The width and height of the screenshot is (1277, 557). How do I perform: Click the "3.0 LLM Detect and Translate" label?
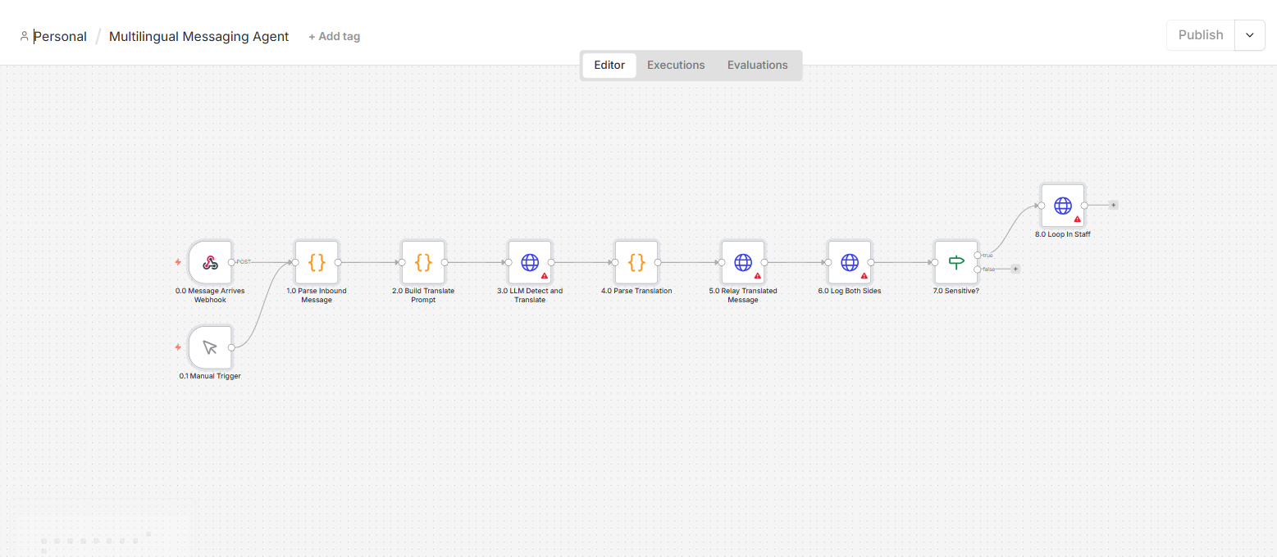pos(530,295)
